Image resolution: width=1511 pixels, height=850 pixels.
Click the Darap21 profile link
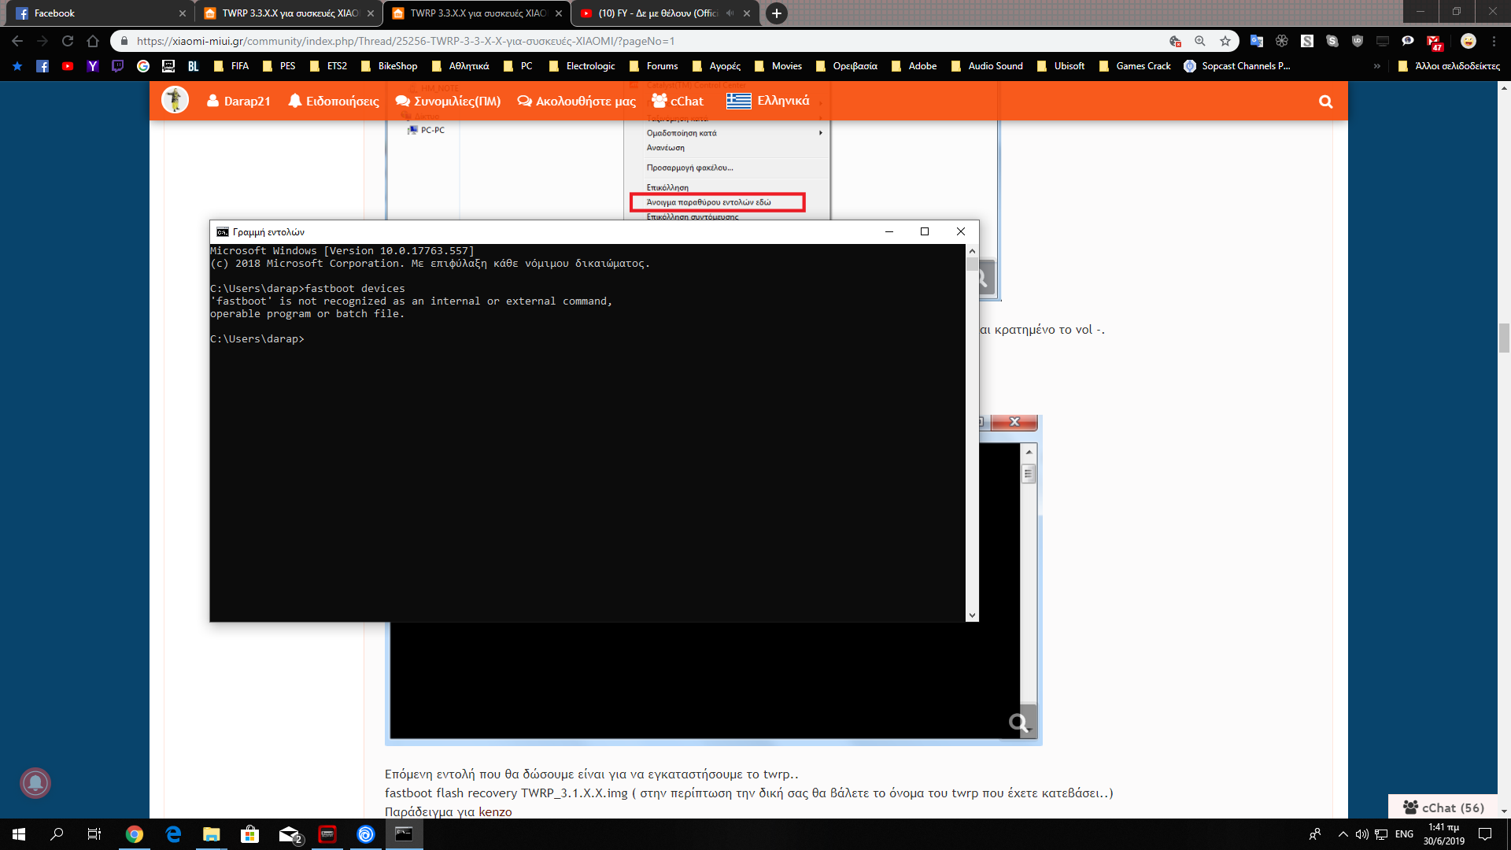coord(238,102)
